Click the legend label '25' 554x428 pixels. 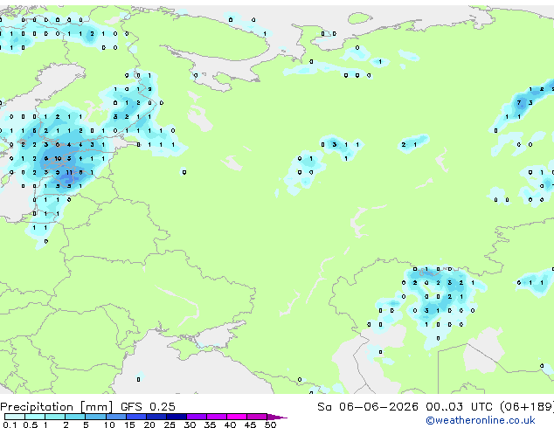(170, 425)
